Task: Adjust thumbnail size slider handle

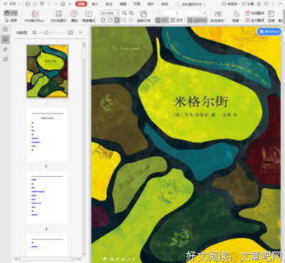Action: coord(46,33)
